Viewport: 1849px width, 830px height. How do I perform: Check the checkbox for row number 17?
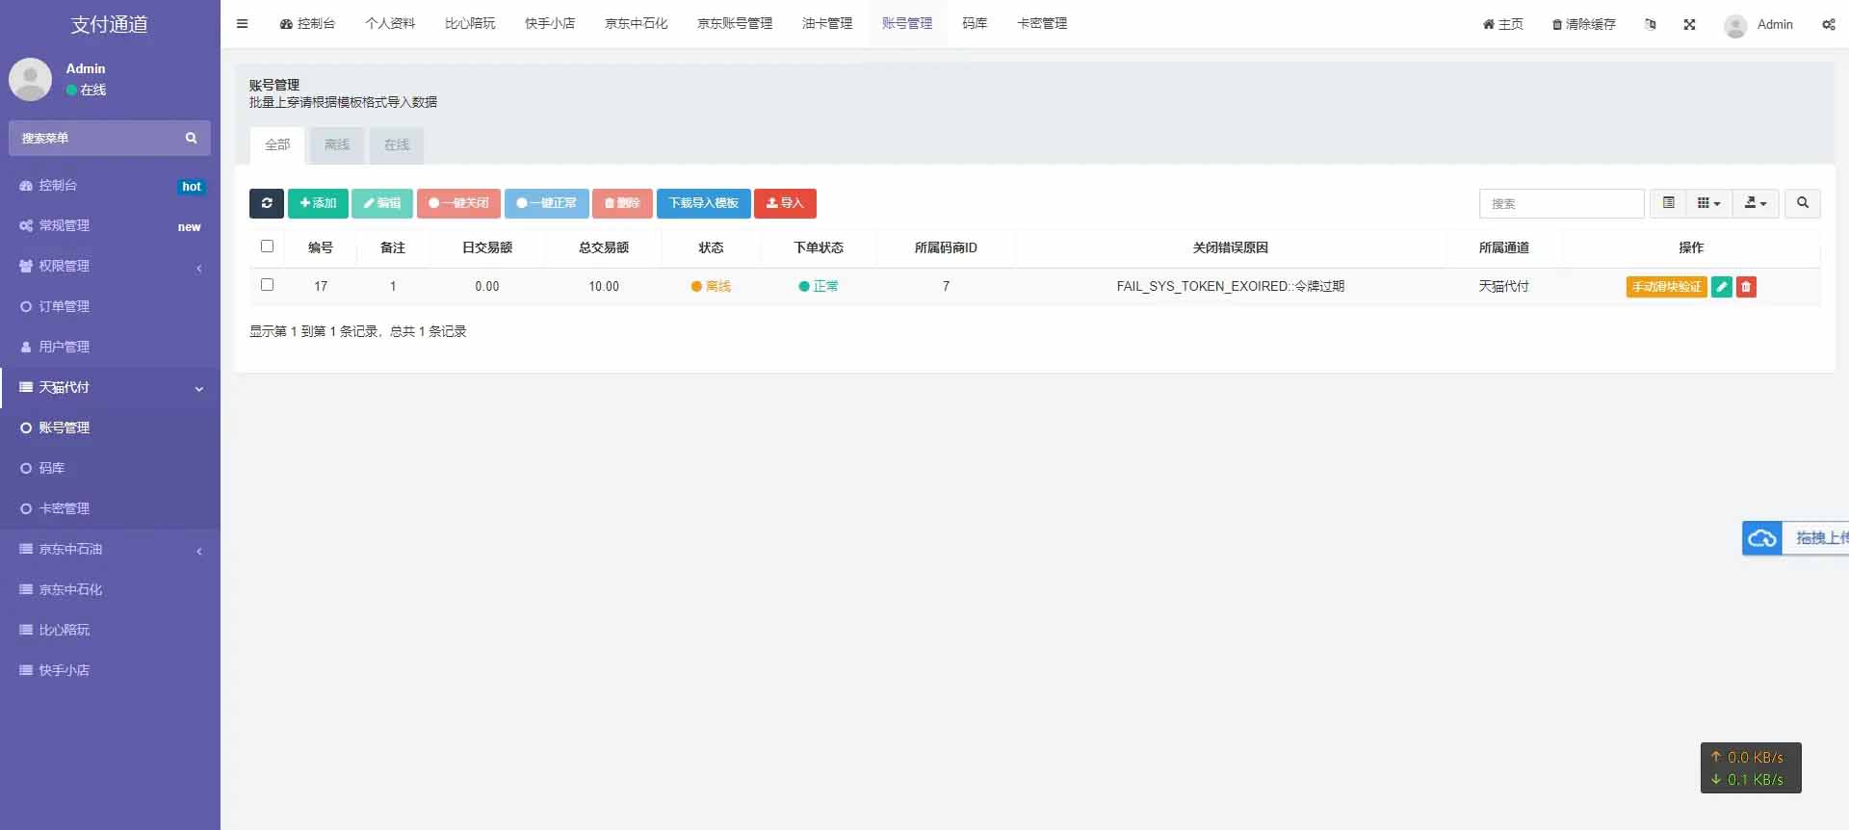tap(267, 285)
